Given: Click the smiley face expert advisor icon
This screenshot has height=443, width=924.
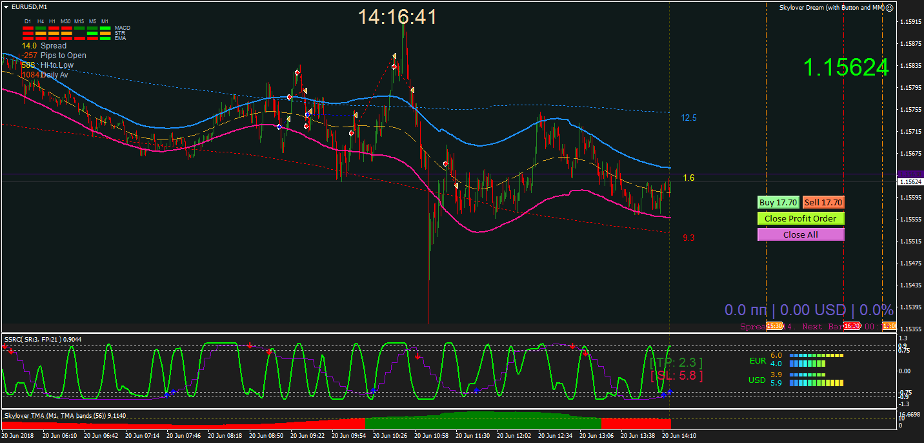Looking at the screenshot, I should [x=889, y=8].
